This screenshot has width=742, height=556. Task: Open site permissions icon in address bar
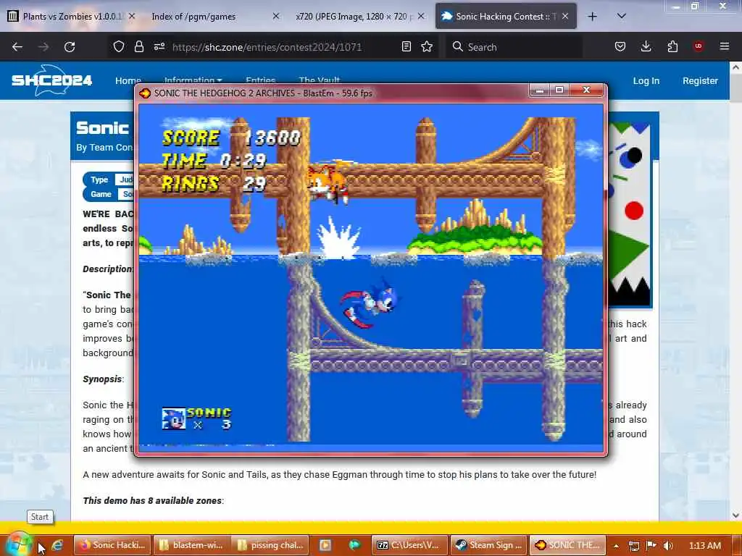click(x=159, y=46)
